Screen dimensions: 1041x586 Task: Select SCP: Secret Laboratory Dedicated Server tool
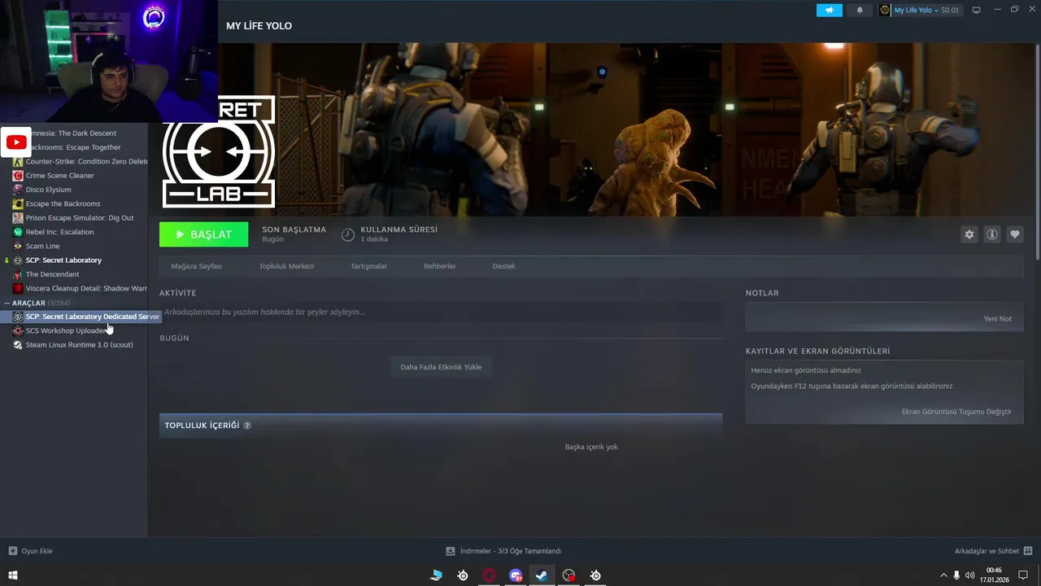coord(80,317)
